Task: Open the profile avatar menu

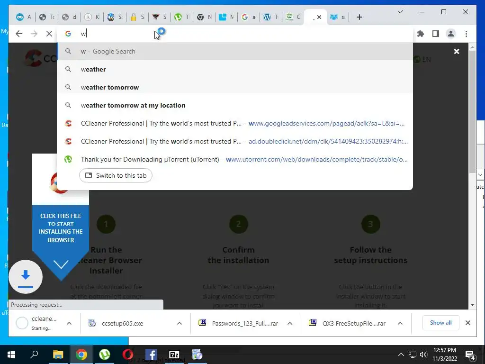Action: 451,34
